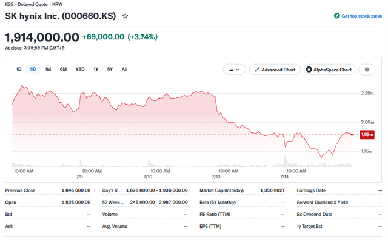388x240 pixels.
Task: Show the 5Y chart range
Action: [x=110, y=70]
